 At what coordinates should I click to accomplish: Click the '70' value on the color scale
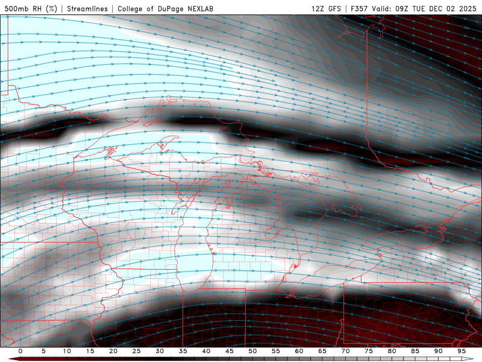pyautogui.click(x=345, y=351)
